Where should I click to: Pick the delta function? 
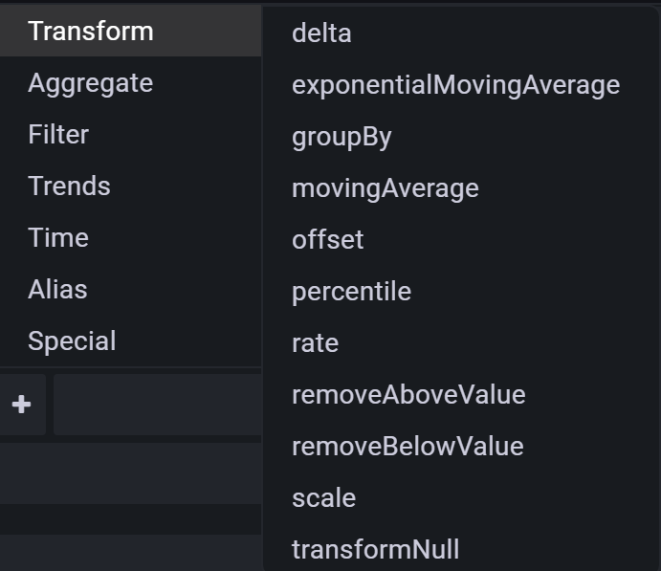click(321, 33)
